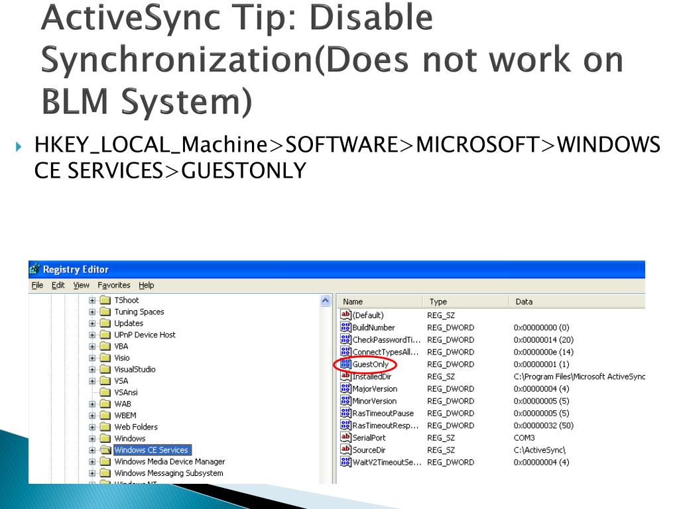The width and height of the screenshot is (679, 509).
Task: Select the Windows Messaging Subsystem label
Action: (x=169, y=473)
